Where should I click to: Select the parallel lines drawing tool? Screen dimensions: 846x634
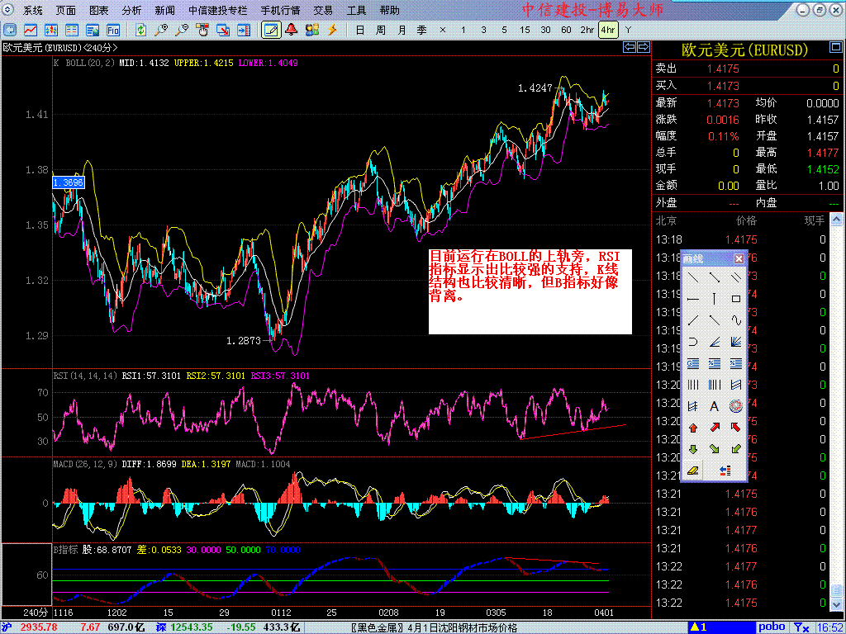pos(736,277)
